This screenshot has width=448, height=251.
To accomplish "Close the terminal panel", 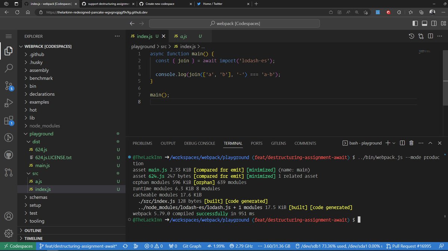I will (439, 143).
